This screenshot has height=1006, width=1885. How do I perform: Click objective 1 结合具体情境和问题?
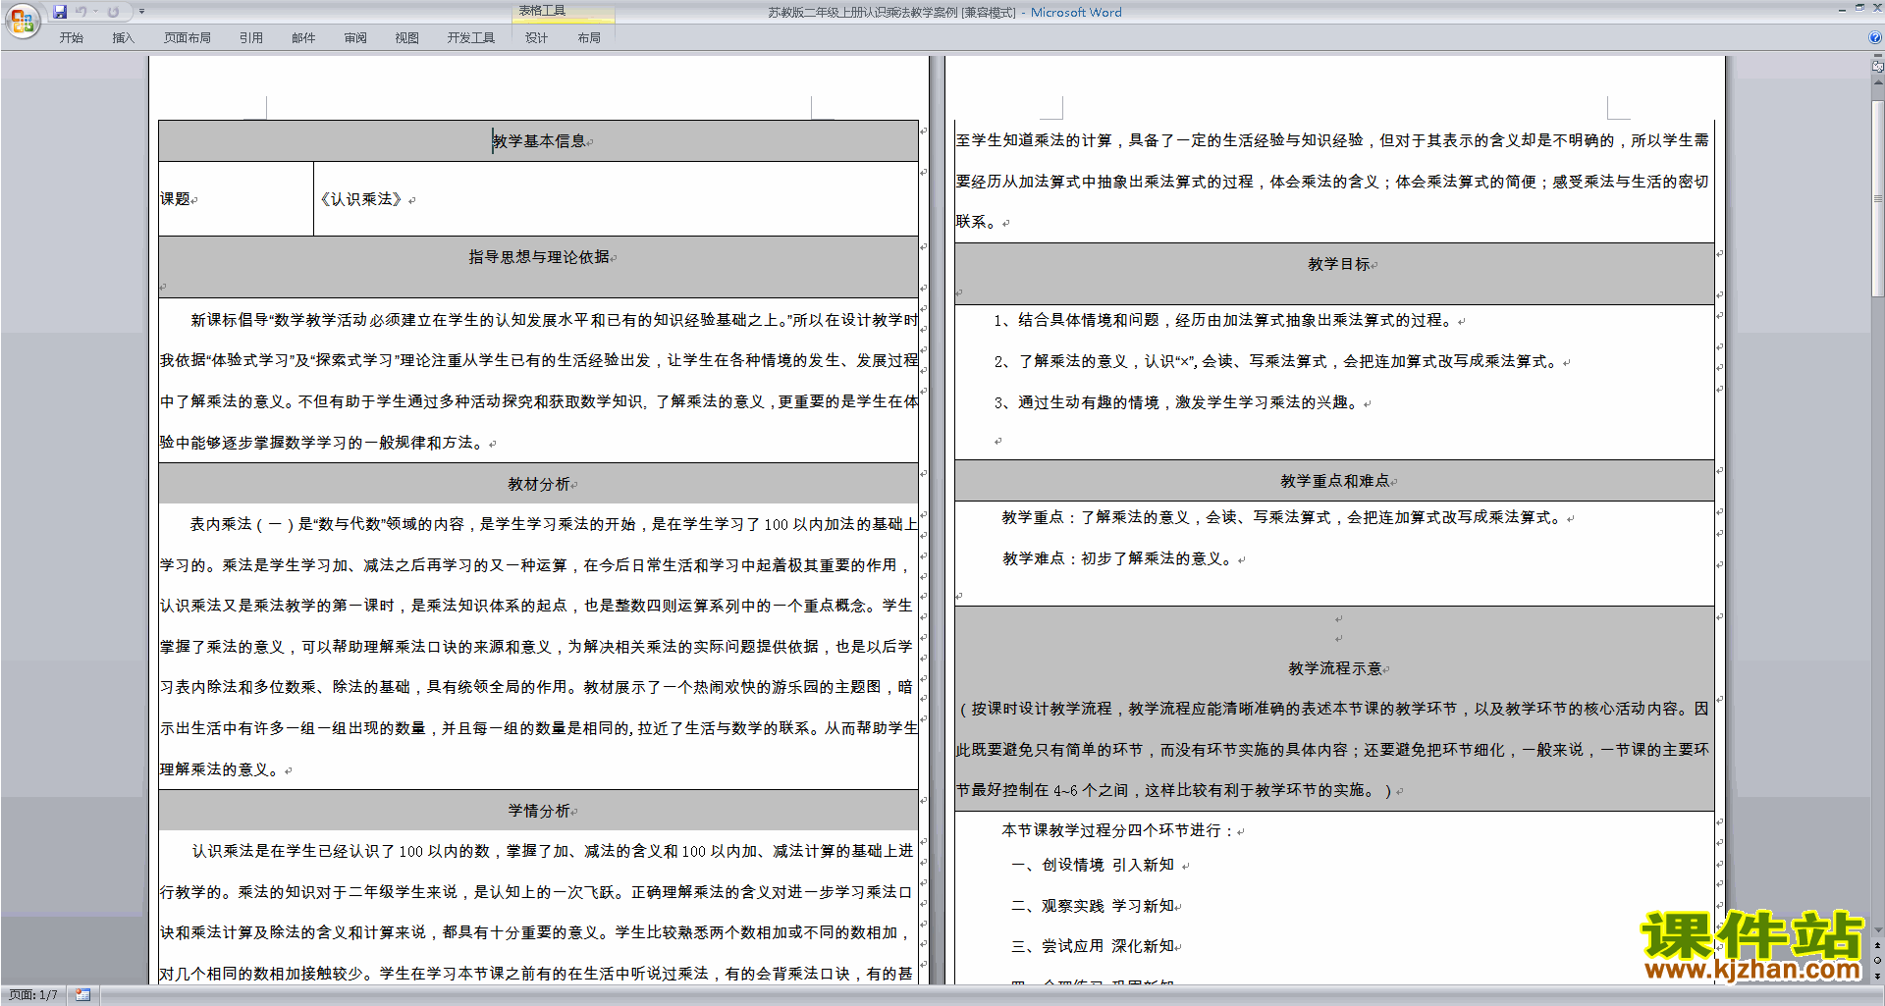tap(1223, 320)
